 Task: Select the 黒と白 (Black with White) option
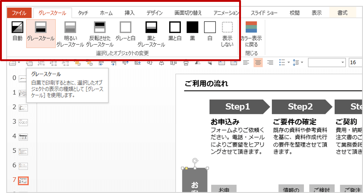point(175,31)
